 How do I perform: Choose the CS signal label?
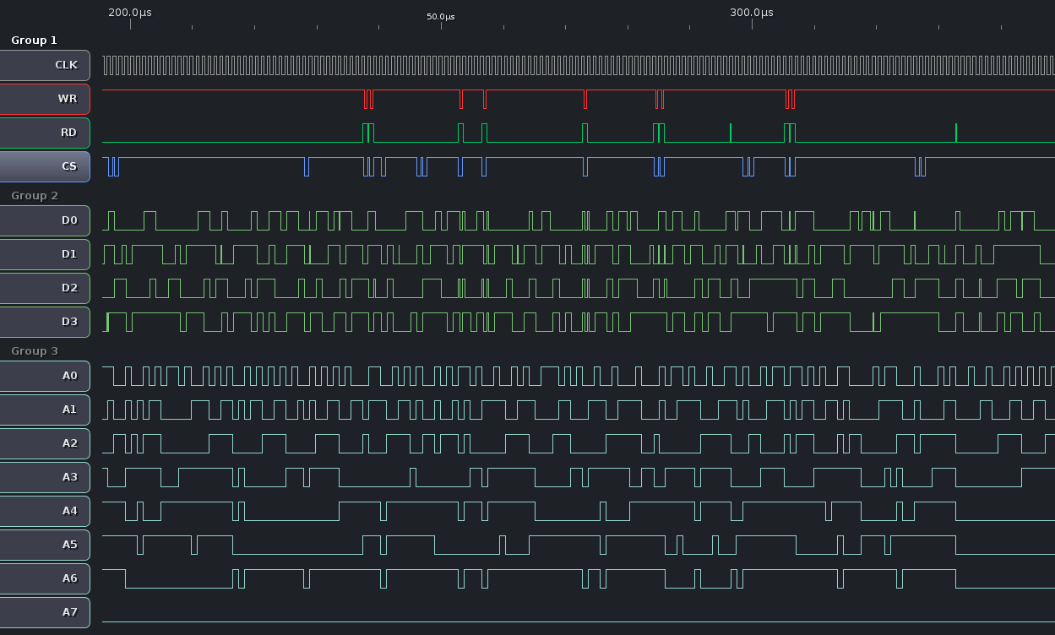click(x=45, y=166)
